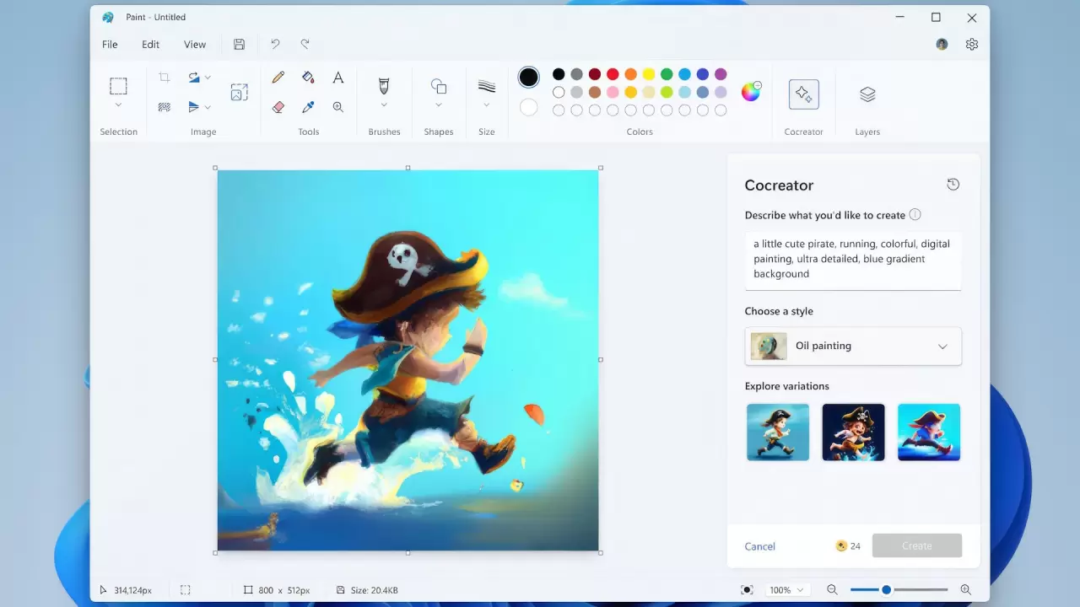This screenshot has width=1080, height=607.
Task: Open the Crop tool
Action: pos(165,77)
